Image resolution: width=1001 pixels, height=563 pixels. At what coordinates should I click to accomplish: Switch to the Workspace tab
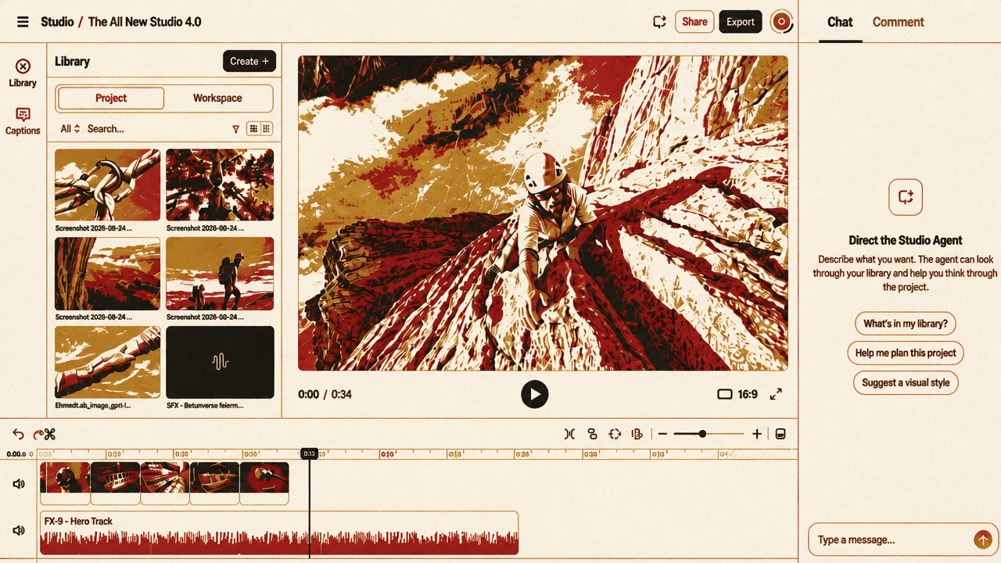point(217,98)
